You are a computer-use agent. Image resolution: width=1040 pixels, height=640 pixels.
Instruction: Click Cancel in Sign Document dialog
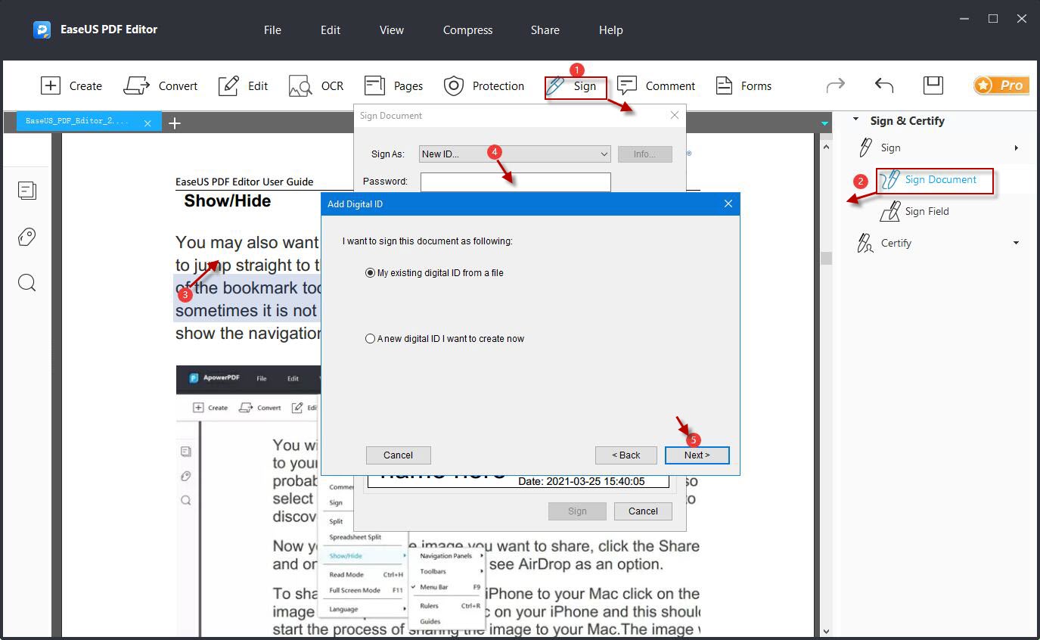pyautogui.click(x=643, y=511)
